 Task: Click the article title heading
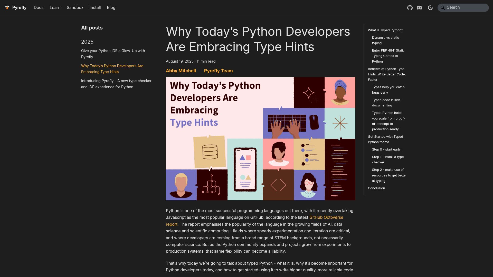point(258,39)
